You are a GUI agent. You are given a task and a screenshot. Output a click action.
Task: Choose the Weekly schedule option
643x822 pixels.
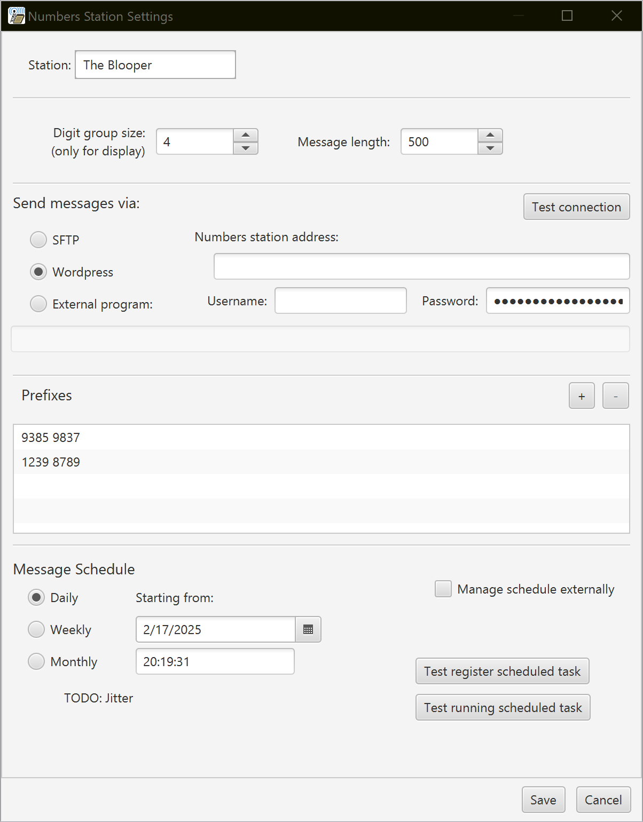[36, 630]
